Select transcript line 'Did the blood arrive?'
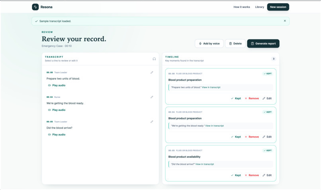Image resolution: width=321 pixels, height=190 pixels. pyautogui.click(x=59, y=128)
